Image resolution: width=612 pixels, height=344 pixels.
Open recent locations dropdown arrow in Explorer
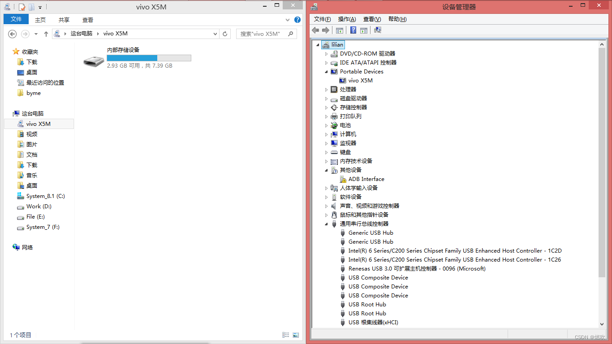(36, 34)
